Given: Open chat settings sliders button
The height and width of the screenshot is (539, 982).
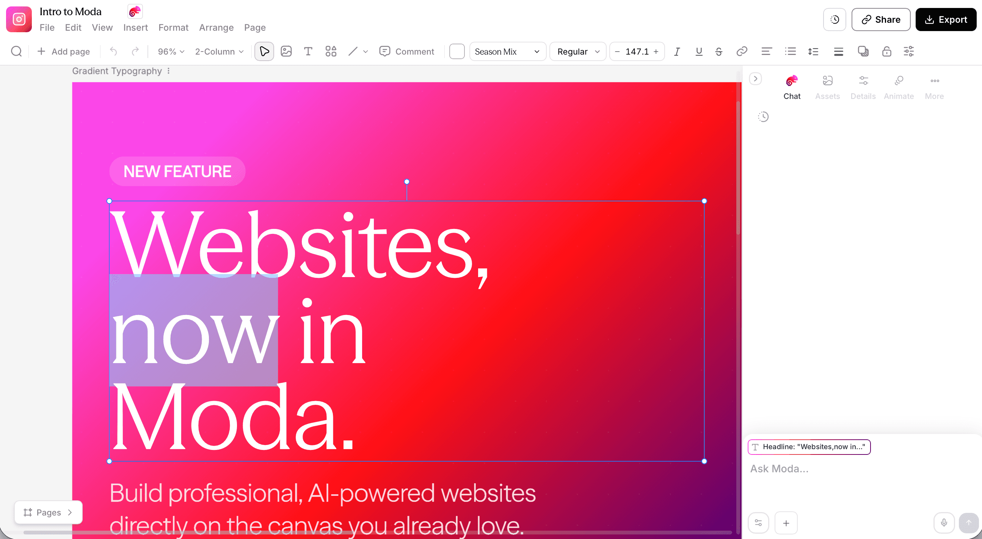Looking at the screenshot, I should pyautogui.click(x=758, y=523).
